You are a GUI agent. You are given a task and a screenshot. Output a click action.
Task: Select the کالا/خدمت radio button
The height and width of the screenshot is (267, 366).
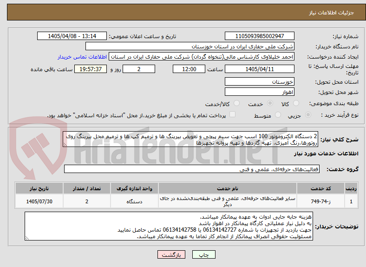(x=237, y=103)
